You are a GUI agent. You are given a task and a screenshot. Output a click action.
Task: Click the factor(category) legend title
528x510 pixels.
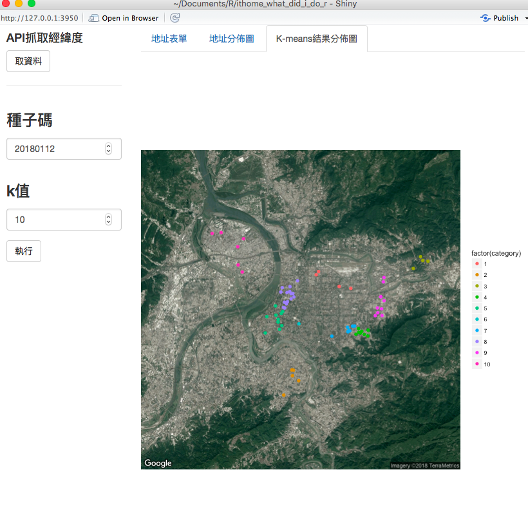(x=496, y=253)
